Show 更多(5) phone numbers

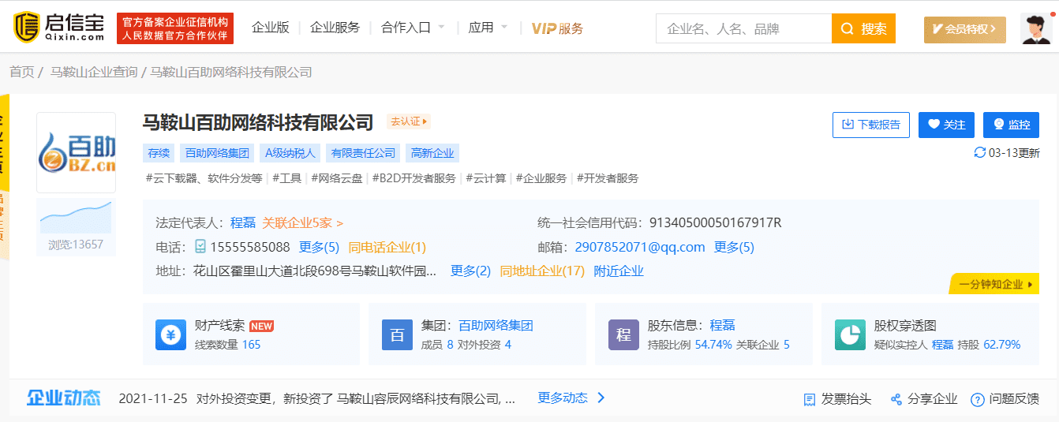tap(319, 247)
